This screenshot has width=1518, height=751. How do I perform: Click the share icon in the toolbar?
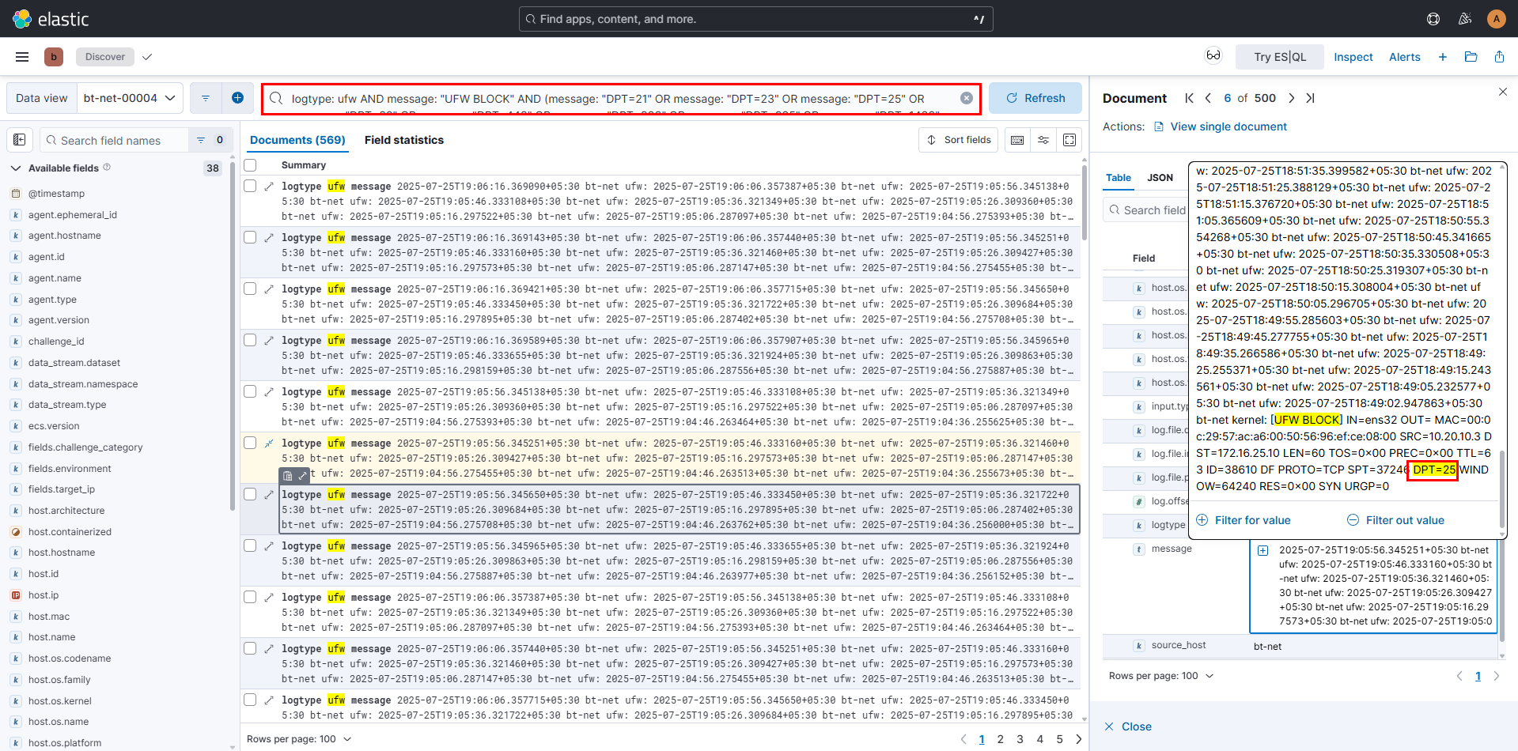click(1499, 57)
